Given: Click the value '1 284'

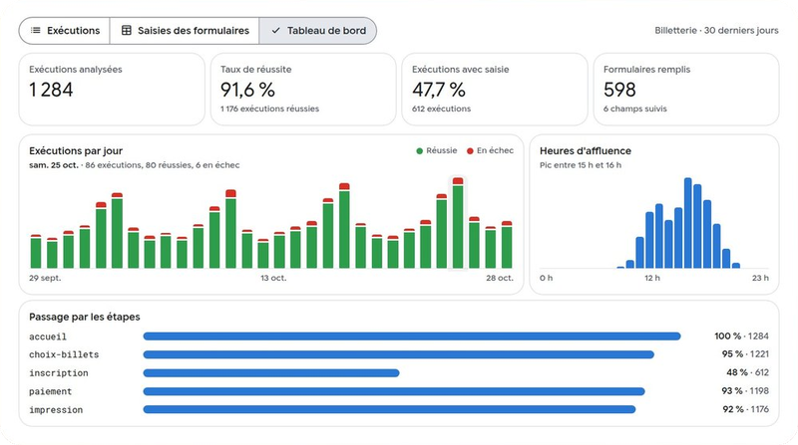Looking at the screenshot, I should click(x=51, y=90).
